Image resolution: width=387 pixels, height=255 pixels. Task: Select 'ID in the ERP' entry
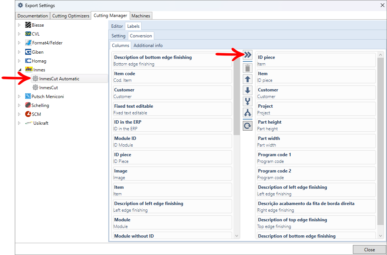pos(172,125)
